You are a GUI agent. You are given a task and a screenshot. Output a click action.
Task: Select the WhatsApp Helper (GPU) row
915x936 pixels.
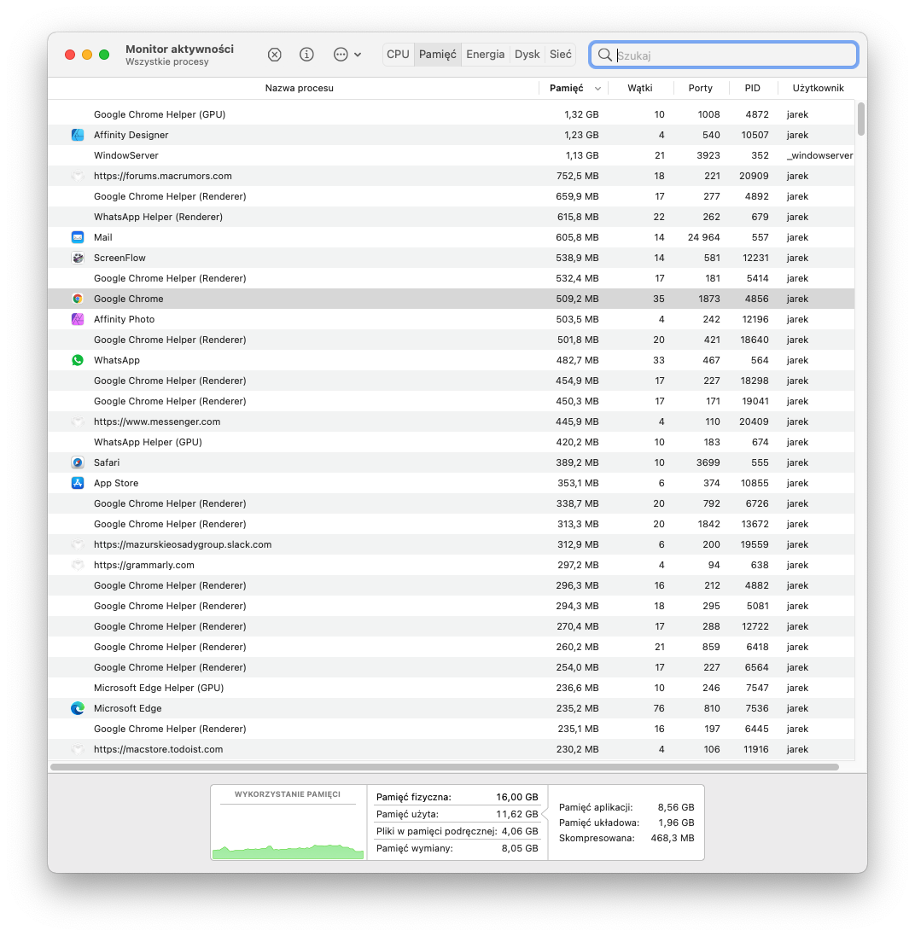(x=451, y=442)
